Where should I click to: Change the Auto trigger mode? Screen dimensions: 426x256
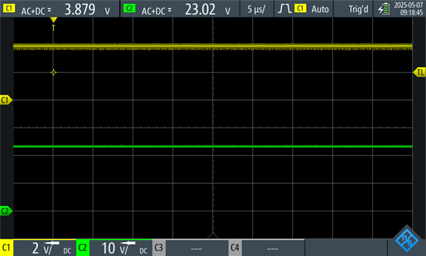coord(319,9)
